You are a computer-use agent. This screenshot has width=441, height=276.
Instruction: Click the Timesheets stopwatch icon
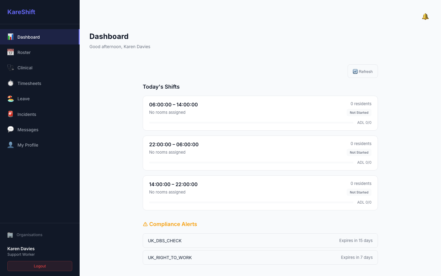10,83
